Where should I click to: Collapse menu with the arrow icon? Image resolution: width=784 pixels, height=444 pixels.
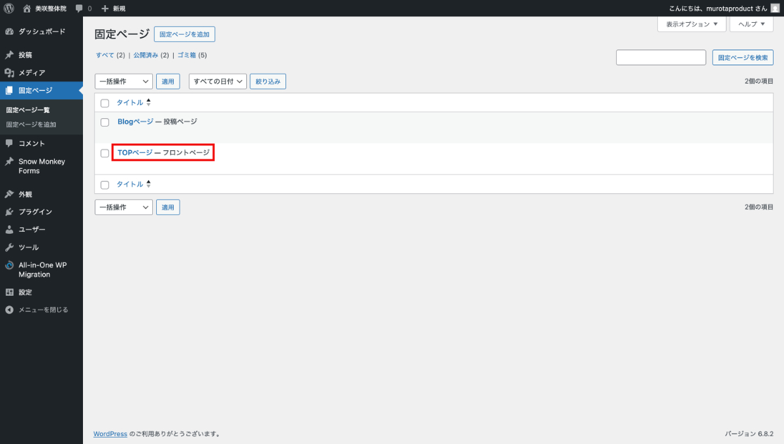[x=9, y=309]
